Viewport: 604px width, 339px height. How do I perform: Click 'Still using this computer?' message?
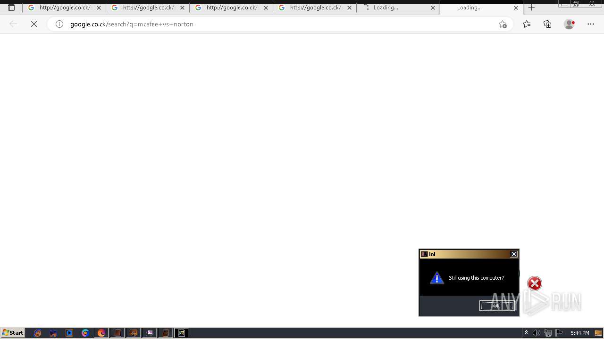pyautogui.click(x=476, y=278)
